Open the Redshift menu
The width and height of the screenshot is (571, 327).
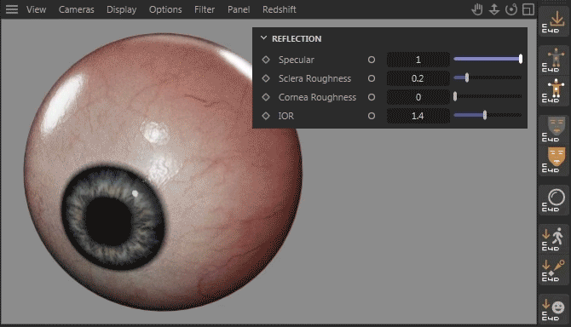tap(280, 9)
